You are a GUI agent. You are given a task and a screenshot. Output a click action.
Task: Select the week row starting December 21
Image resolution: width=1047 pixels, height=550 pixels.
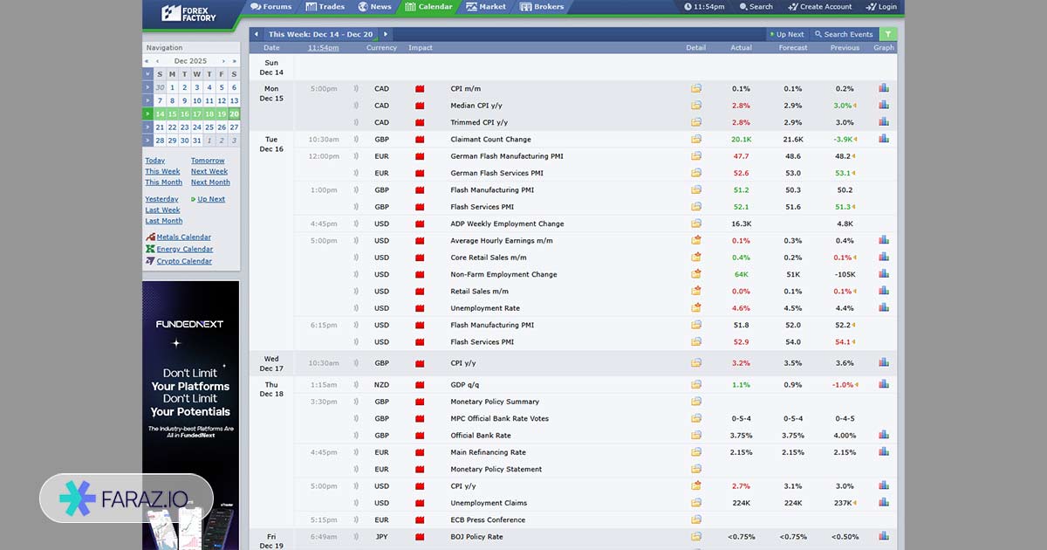(x=147, y=127)
